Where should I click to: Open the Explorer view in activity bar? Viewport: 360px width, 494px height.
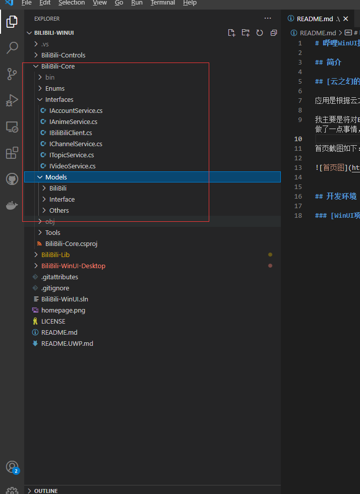(12, 22)
